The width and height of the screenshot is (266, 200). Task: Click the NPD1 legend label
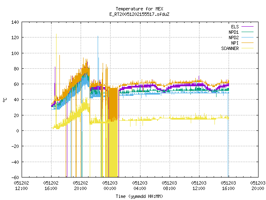click(234, 32)
